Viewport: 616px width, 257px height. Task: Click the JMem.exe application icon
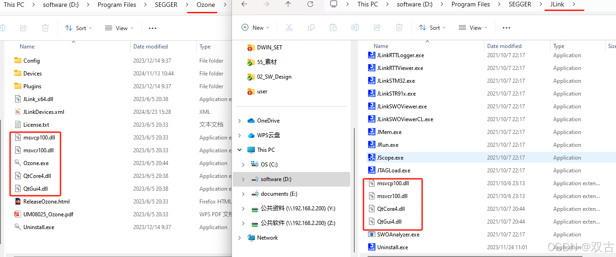click(x=372, y=132)
